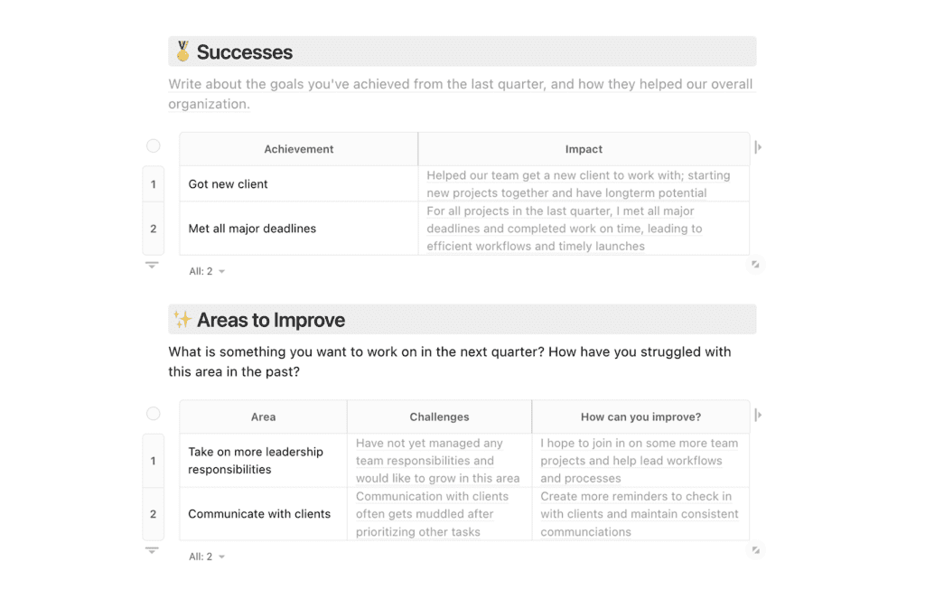Select the circle beside the Areas to Improve table
Screen dimensions: 925x599
tap(153, 413)
